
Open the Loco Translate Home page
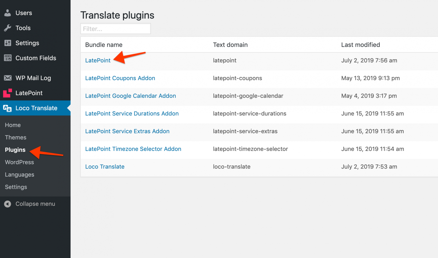13,125
